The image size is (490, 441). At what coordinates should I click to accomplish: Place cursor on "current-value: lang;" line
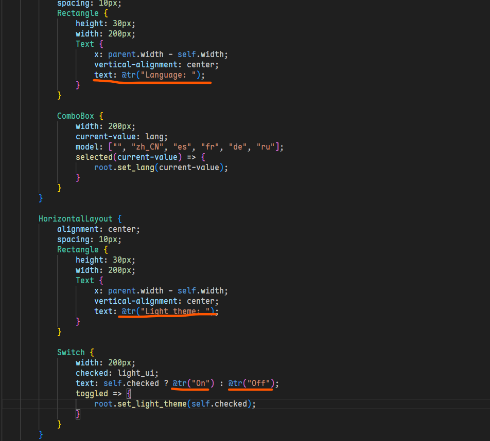point(121,137)
